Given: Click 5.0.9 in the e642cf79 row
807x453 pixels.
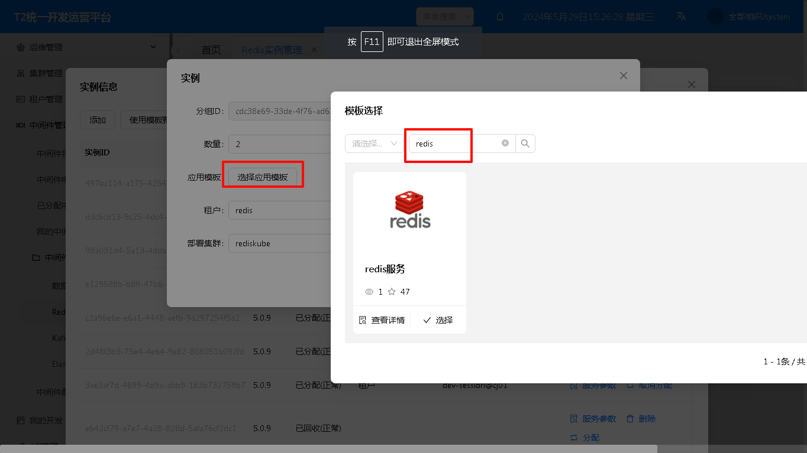Looking at the screenshot, I should coord(262,428).
